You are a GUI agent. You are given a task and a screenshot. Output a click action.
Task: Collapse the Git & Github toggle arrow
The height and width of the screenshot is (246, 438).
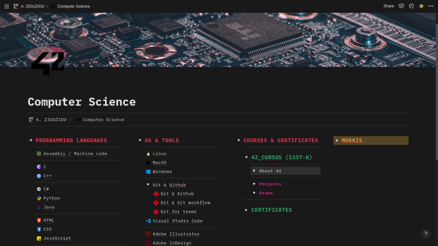pos(148,185)
